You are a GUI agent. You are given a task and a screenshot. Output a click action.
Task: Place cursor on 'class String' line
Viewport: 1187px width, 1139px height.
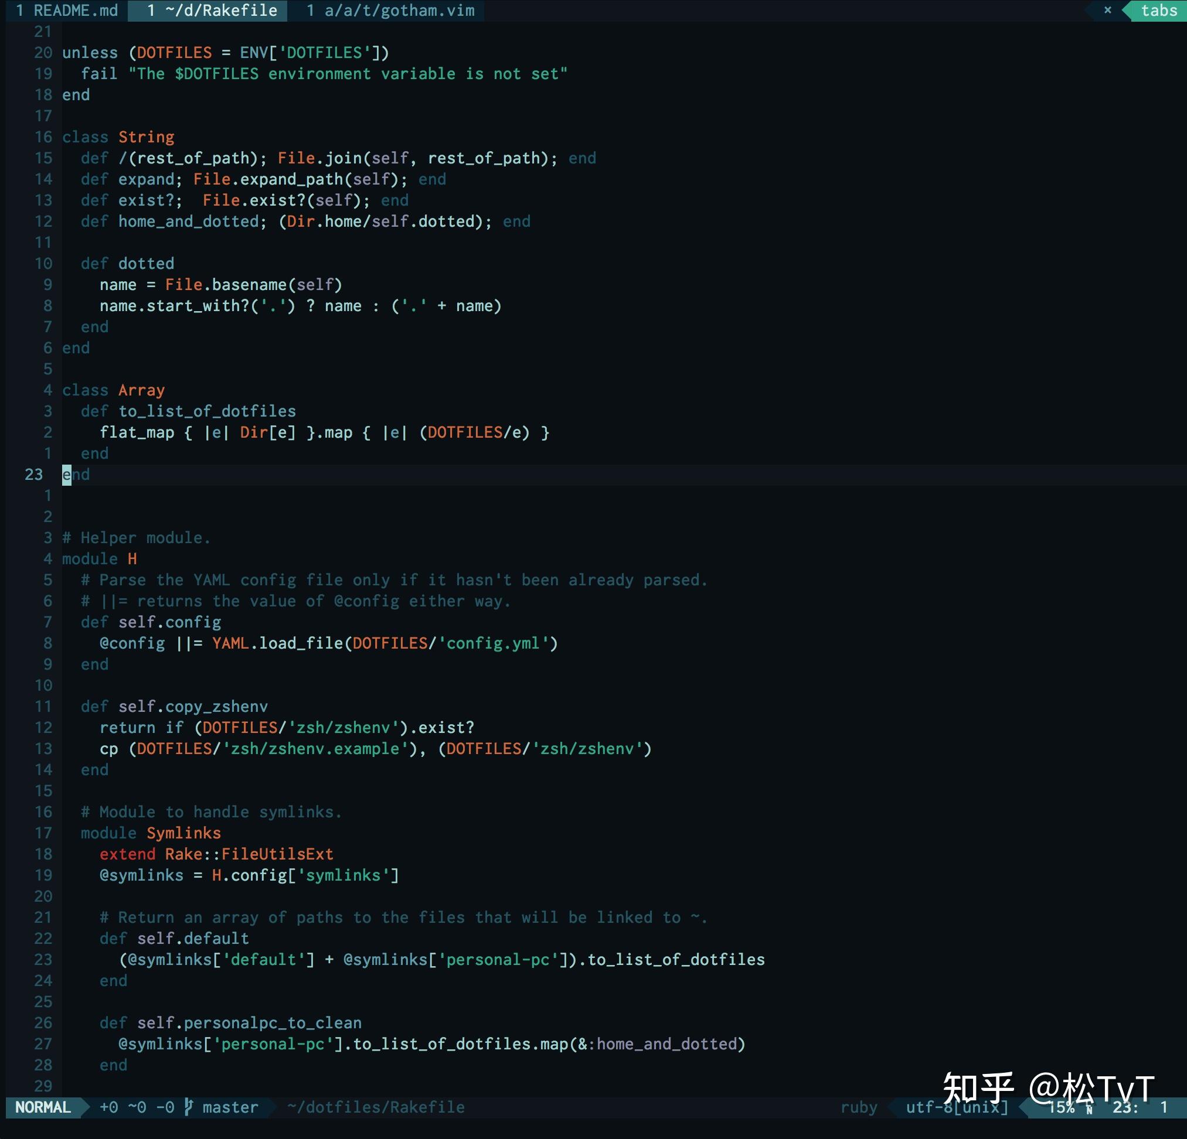pos(118,137)
